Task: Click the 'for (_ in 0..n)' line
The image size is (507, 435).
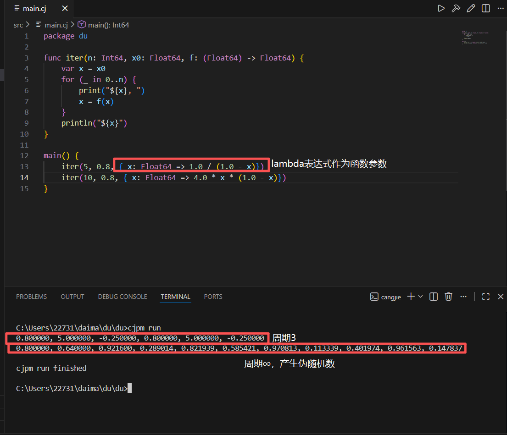Action: coord(99,79)
